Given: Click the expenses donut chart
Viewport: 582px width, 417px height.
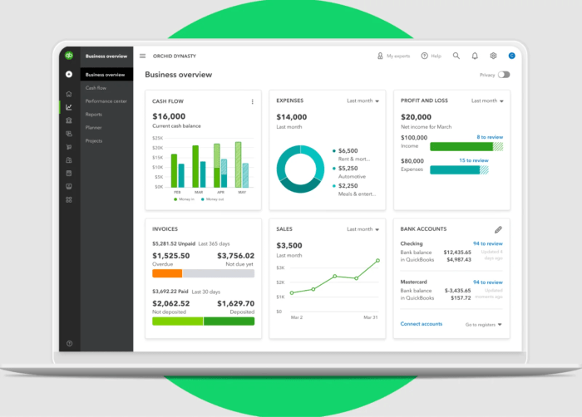Looking at the screenshot, I should [x=300, y=169].
